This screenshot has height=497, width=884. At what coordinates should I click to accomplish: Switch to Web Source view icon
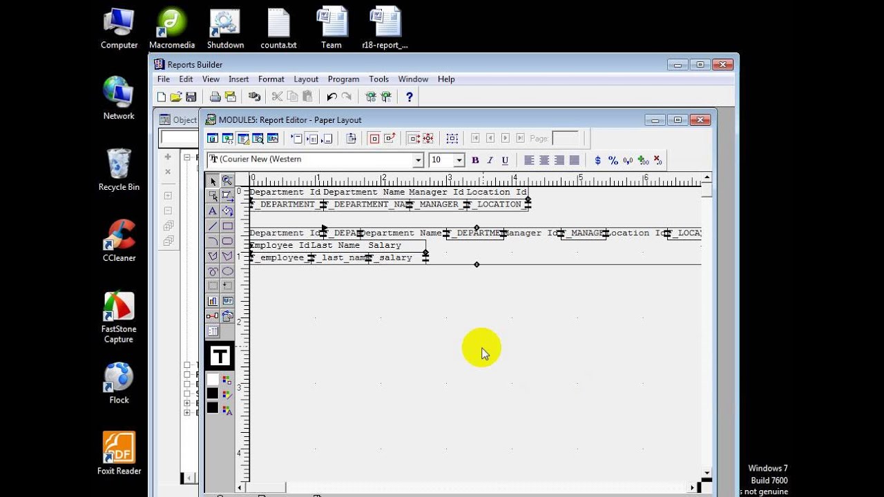tap(228, 139)
